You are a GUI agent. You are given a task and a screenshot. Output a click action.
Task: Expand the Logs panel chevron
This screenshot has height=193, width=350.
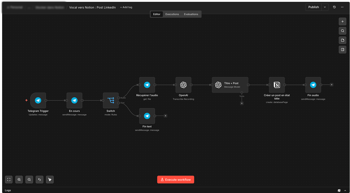point(345,191)
